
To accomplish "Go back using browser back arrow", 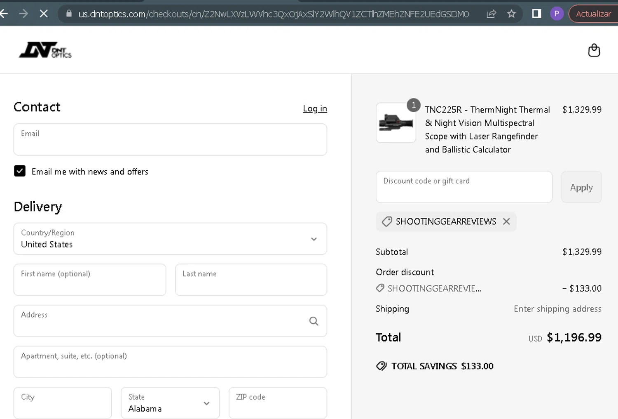I will coord(4,14).
